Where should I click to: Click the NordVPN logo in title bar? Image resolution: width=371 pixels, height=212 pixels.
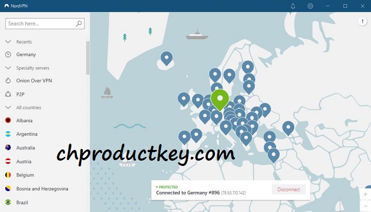tap(6, 6)
